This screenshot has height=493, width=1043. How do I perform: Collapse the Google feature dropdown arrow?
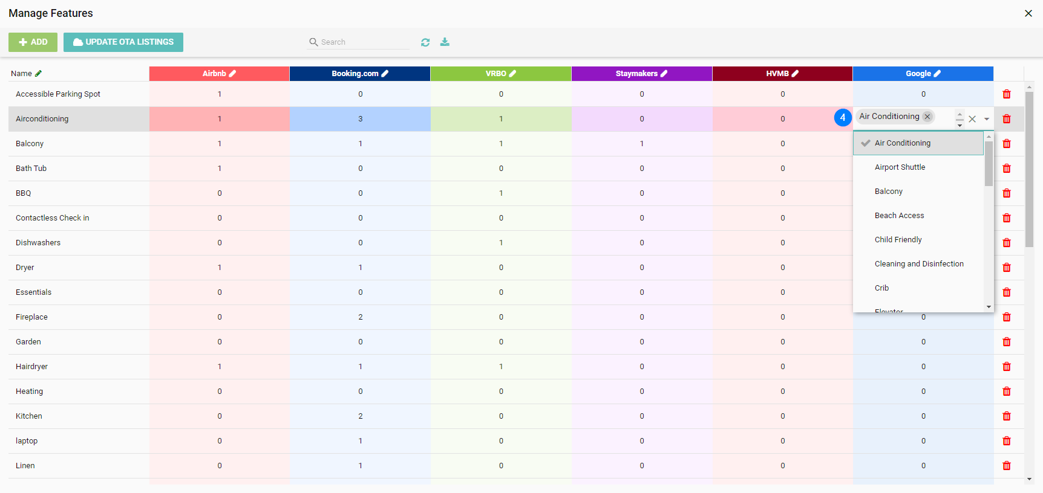[987, 119]
